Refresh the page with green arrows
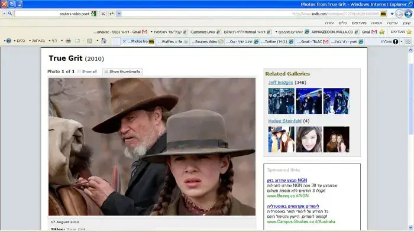 pos(111,14)
